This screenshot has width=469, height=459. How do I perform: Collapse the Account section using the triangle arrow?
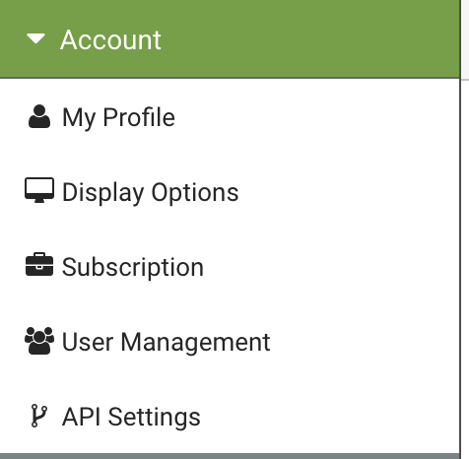(x=35, y=38)
